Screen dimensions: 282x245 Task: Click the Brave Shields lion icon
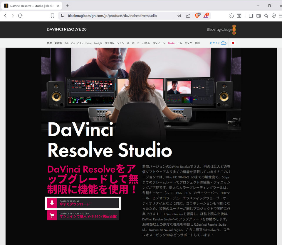(197, 16)
